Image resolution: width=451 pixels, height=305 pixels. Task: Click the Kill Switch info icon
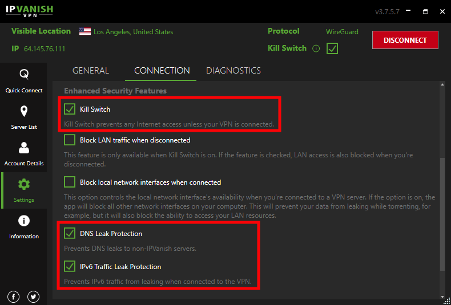point(316,48)
